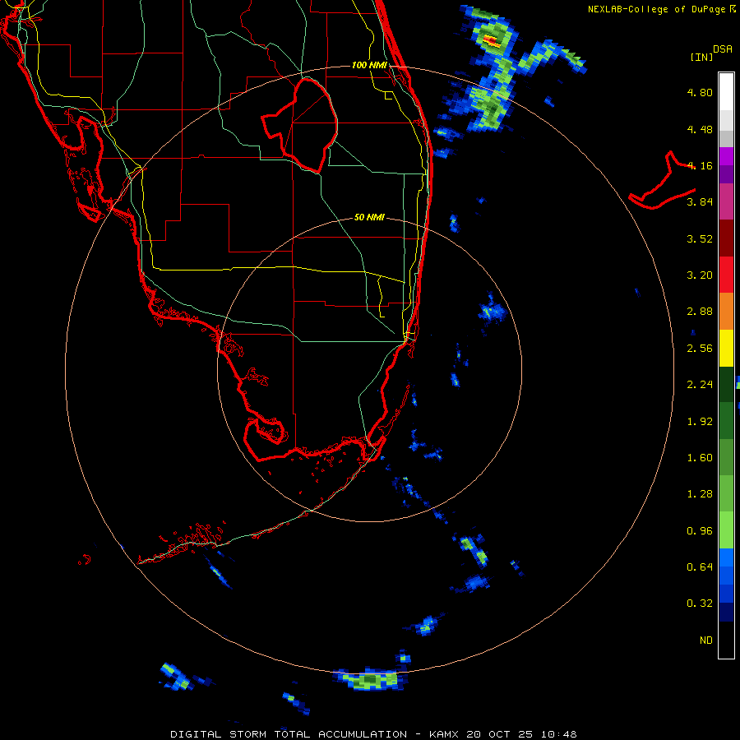Image resolution: width=740 pixels, height=740 pixels.
Task: Click the DSA product label above legend
Action: click(722, 49)
